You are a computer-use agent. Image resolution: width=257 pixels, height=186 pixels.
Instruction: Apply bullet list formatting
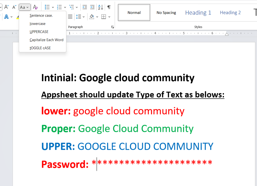tap(47, 7)
